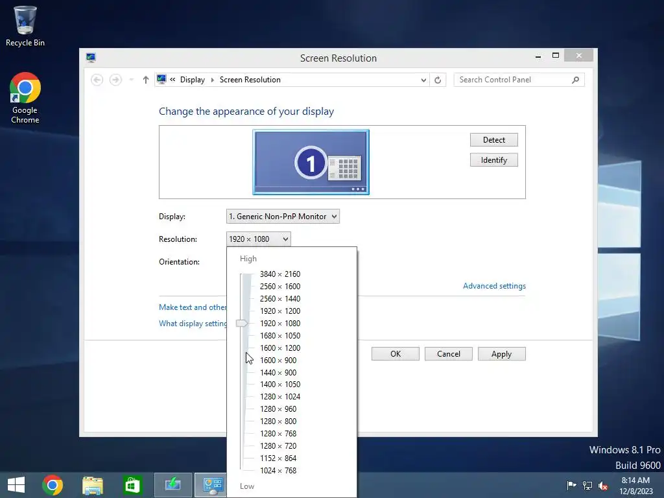Go back with the Back arrow

click(x=97, y=80)
